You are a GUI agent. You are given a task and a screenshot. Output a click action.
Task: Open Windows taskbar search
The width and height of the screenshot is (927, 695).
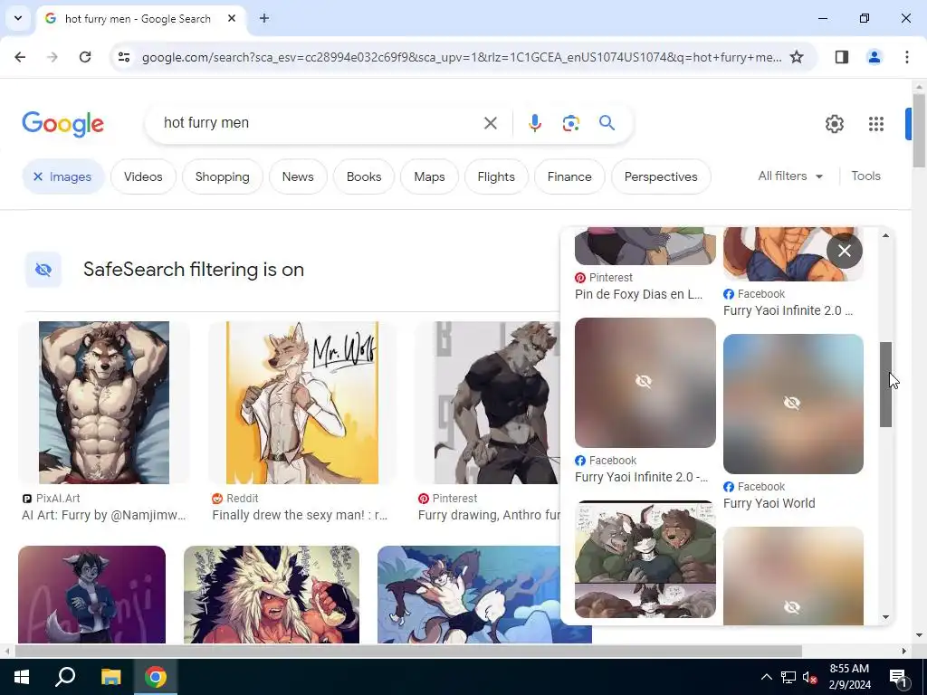tap(65, 677)
